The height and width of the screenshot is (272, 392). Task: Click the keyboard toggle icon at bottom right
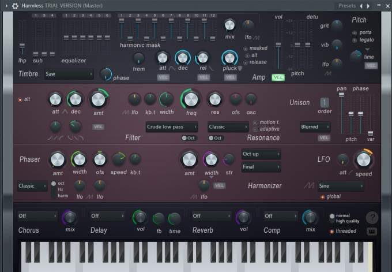(x=372, y=232)
